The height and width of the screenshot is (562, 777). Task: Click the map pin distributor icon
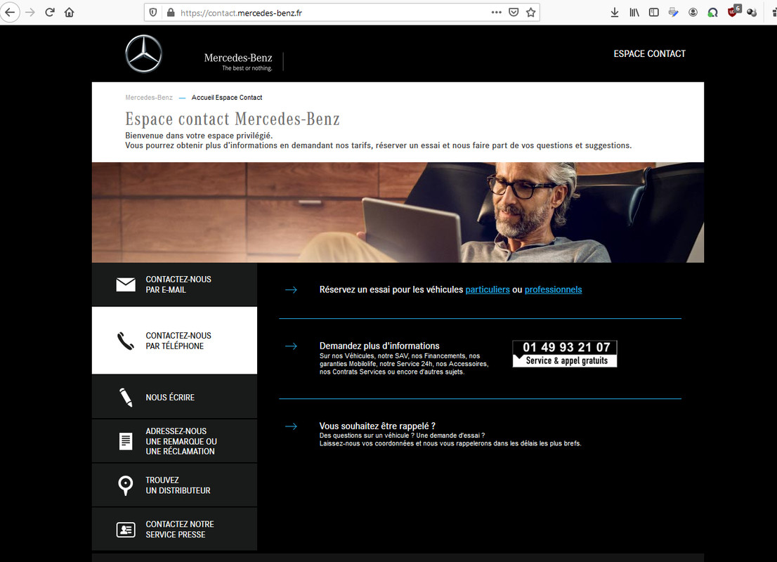tap(126, 485)
